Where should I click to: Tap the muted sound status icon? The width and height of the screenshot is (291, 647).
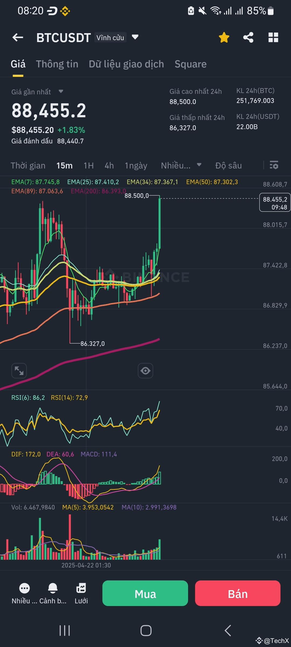[202, 11]
